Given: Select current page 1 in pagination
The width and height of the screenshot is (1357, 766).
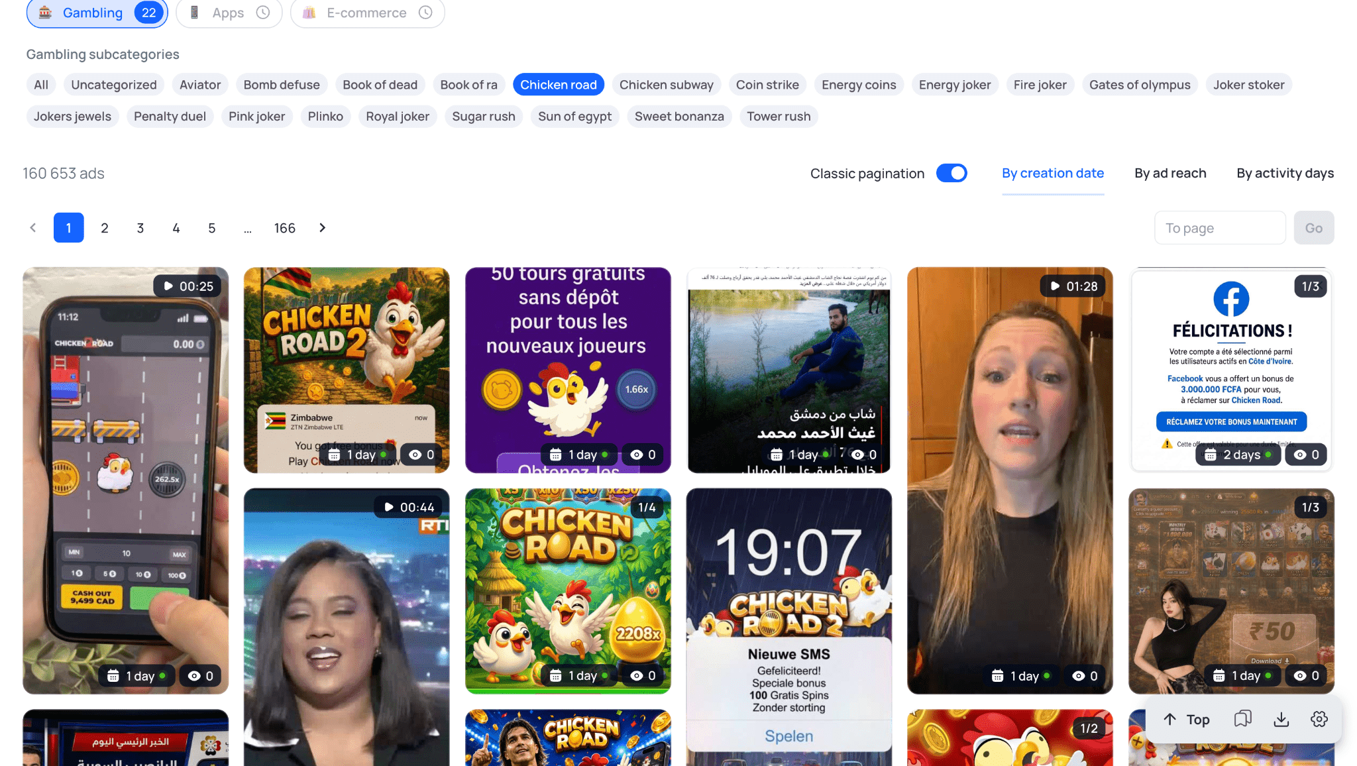Looking at the screenshot, I should click(69, 228).
